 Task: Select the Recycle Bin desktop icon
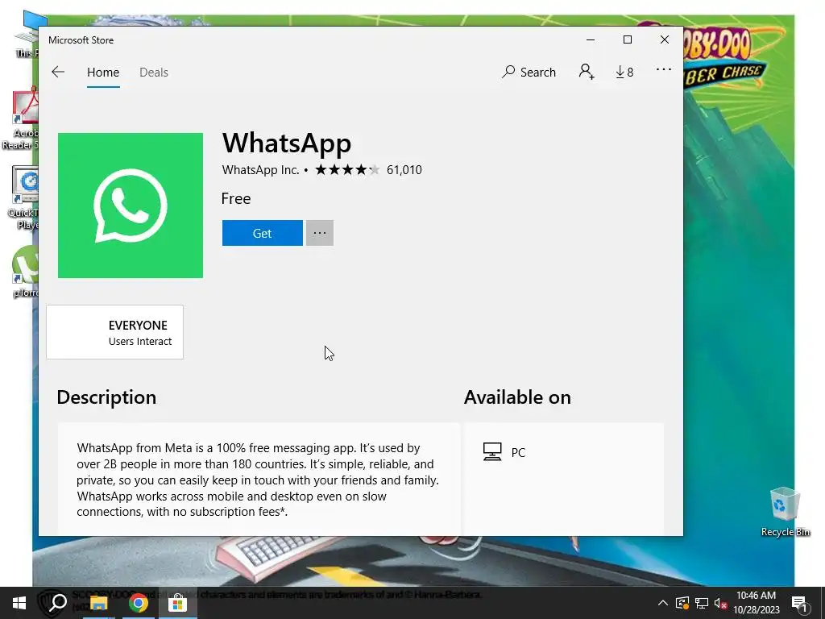click(x=785, y=512)
